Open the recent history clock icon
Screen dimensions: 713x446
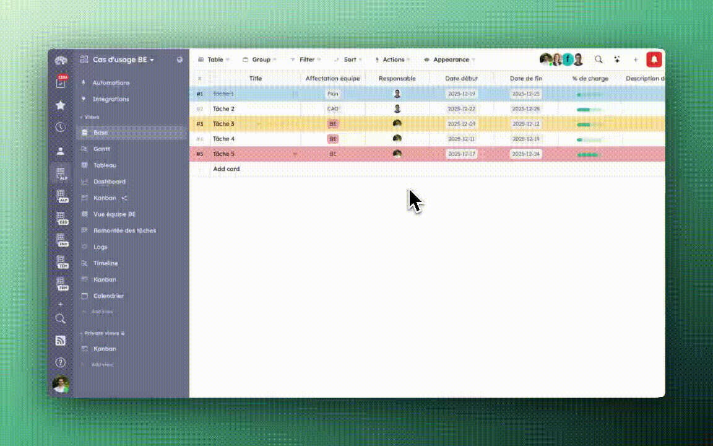60,128
